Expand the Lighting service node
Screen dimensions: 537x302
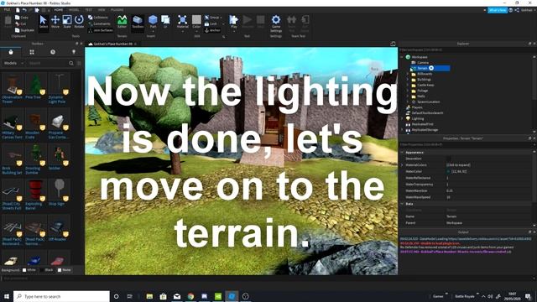(x=402, y=118)
